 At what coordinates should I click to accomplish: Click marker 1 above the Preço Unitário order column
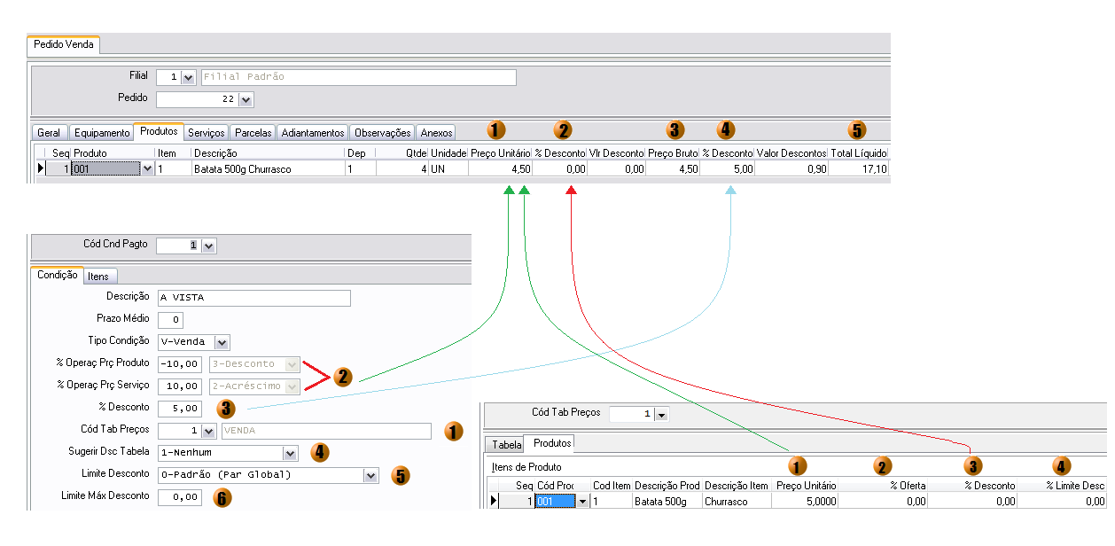(x=496, y=130)
